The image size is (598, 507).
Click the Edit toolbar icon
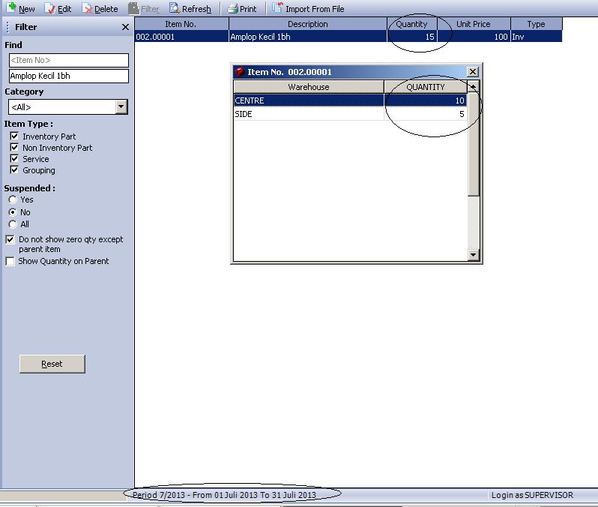(x=51, y=8)
